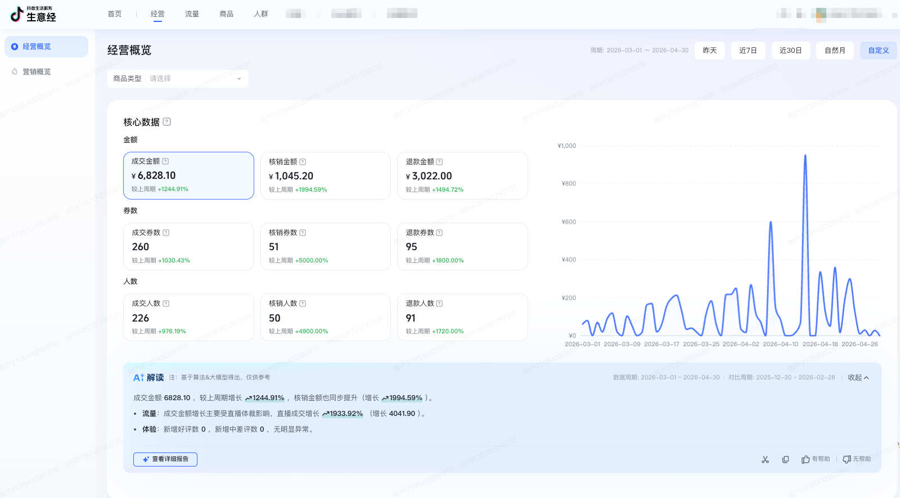
Task: Click the ¥1,045.20 value
Action: tap(291, 176)
